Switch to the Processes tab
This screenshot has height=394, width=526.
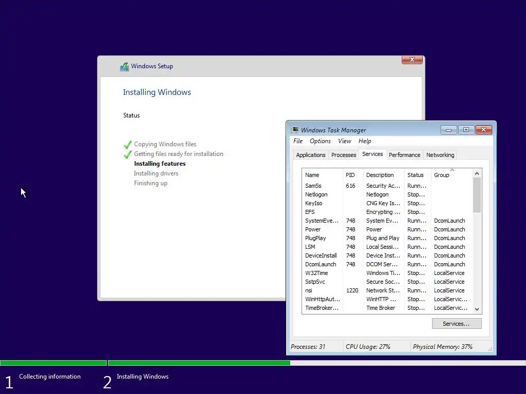[344, 155]
